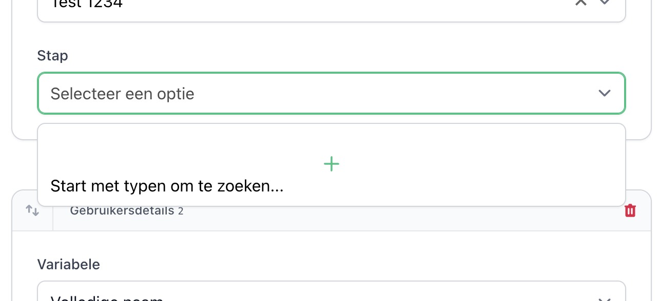This screenshot has height=301, width=660.
Task: Click the green add button in the options list
Action: click(x=331, y=164)
